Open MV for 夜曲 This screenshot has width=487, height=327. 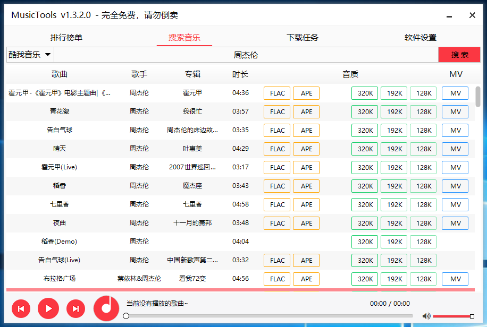455,223
